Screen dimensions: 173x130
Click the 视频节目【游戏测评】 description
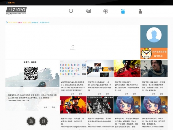tap(127, 86)
